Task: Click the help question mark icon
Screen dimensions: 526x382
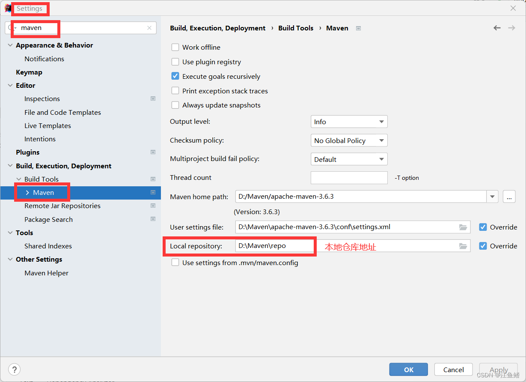Action: tap(14, 370)
